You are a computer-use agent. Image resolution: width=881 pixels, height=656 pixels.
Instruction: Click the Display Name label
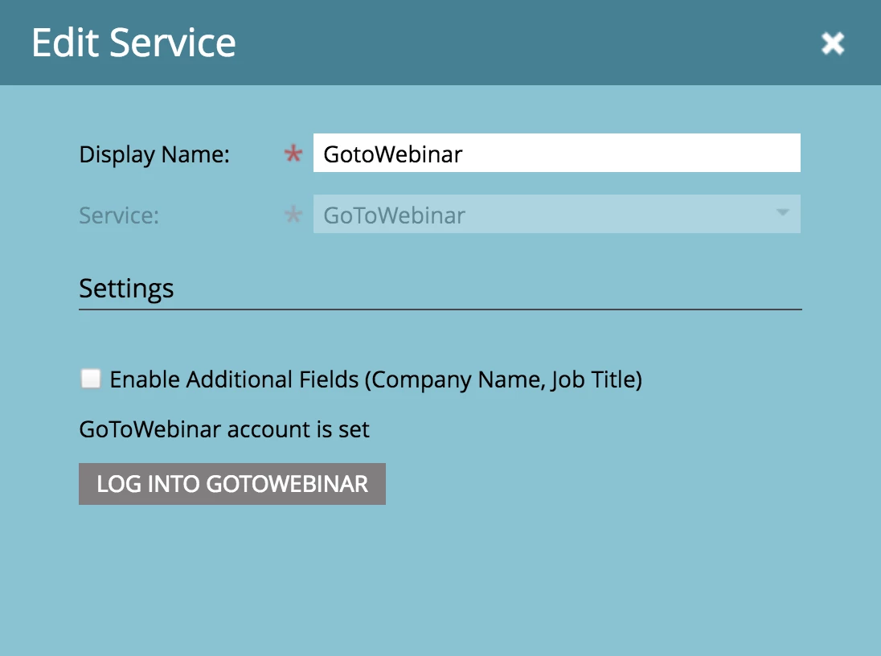154,154
